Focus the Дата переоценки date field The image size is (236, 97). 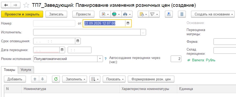(46, 50)
